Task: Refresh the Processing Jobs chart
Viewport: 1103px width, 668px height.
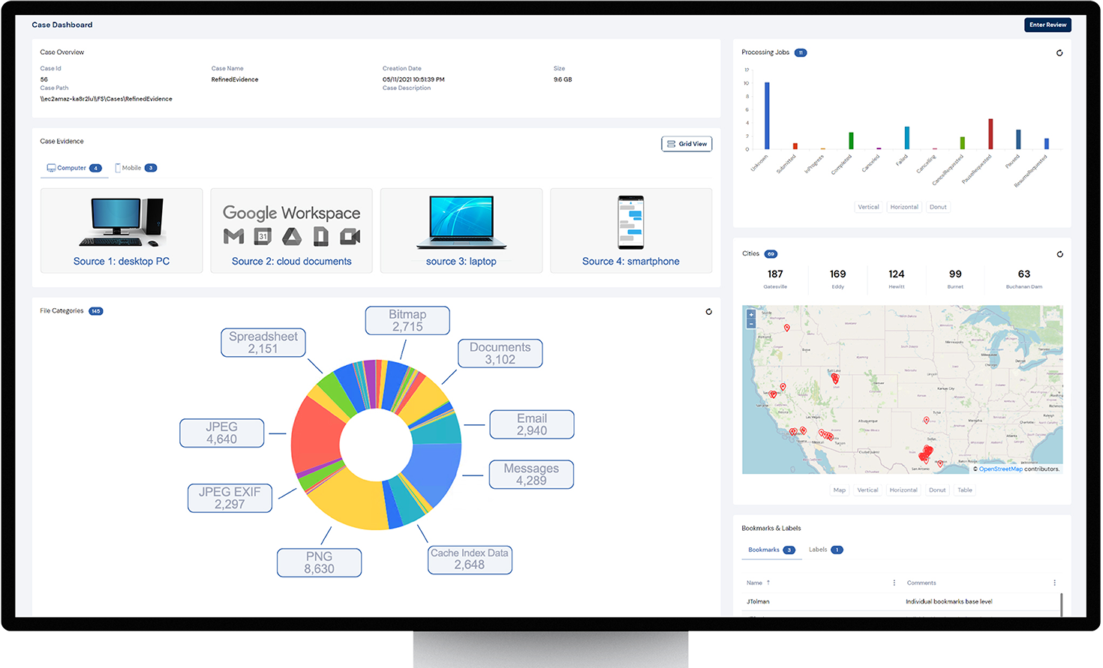Action: pyautogui.click(x=1059, y=52)
